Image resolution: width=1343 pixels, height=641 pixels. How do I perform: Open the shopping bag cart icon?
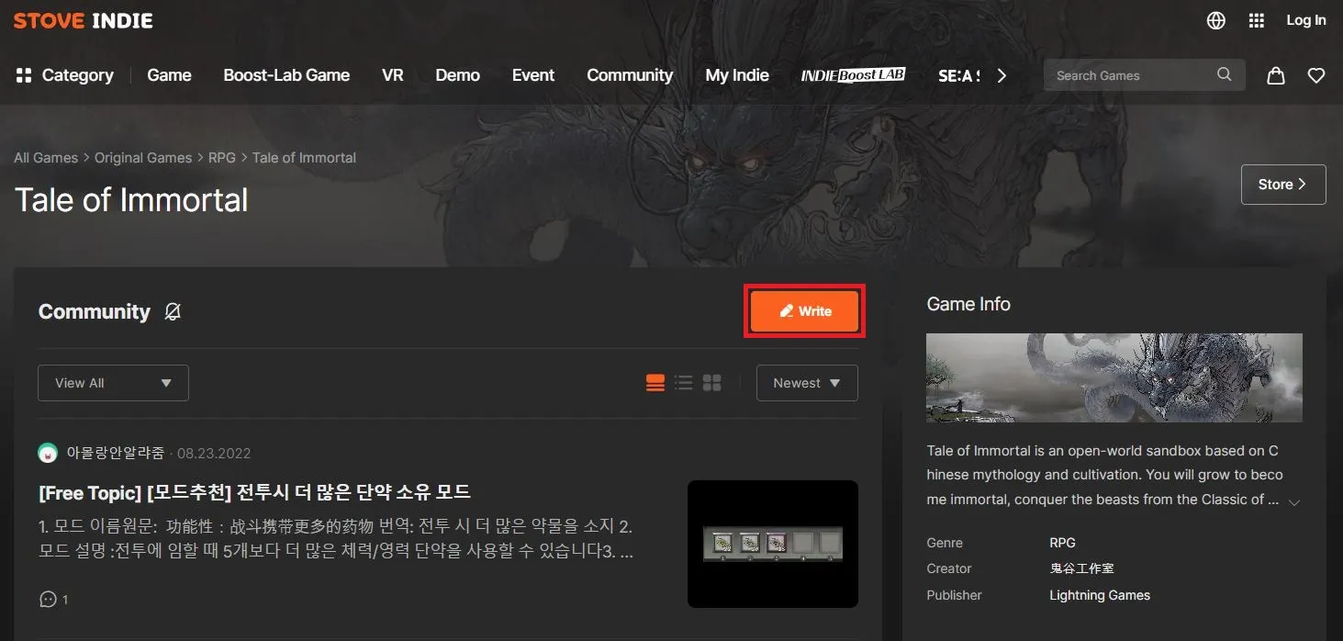[x=1276, y=75]
